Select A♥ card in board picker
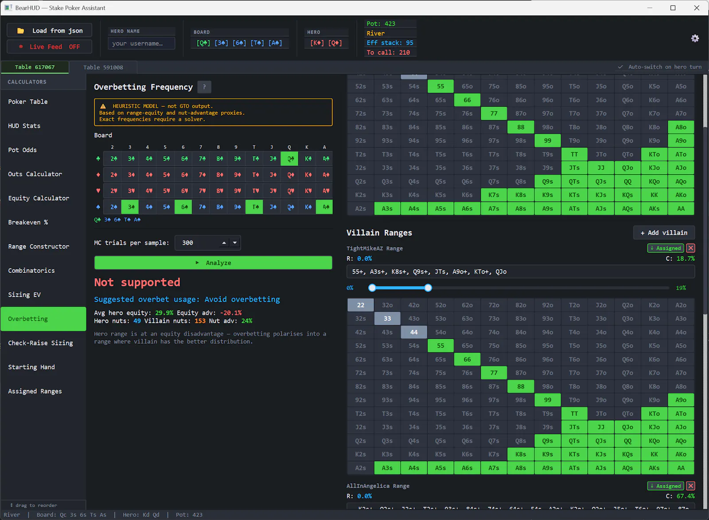The width and height of the screenshot is (709, 520). (325, 191)
